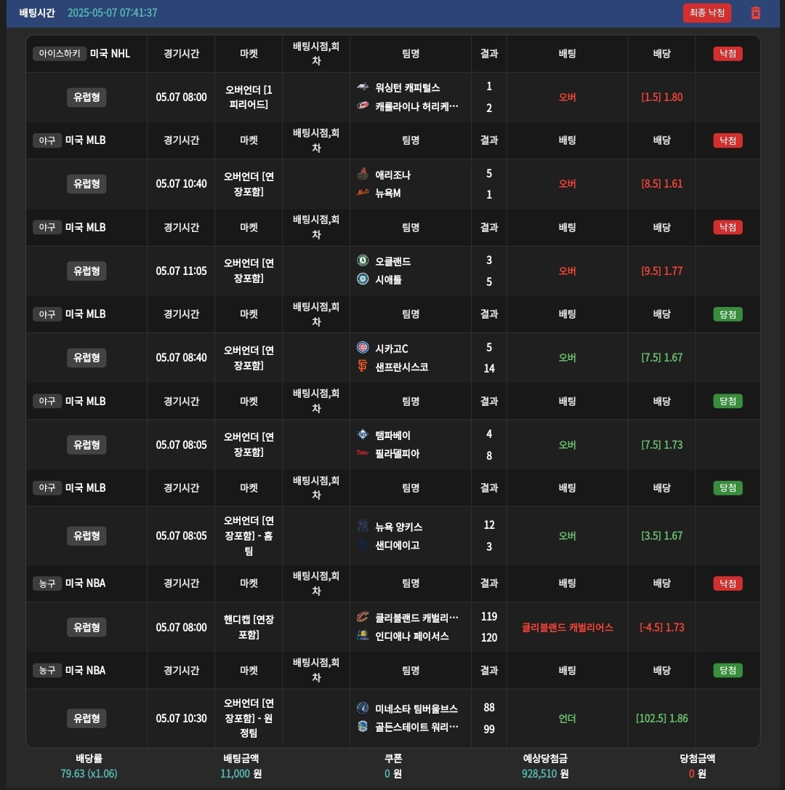Screen dimensions: 785x790
Task: Click the Washington Capitals team logo
Action: tap(363, 87)
